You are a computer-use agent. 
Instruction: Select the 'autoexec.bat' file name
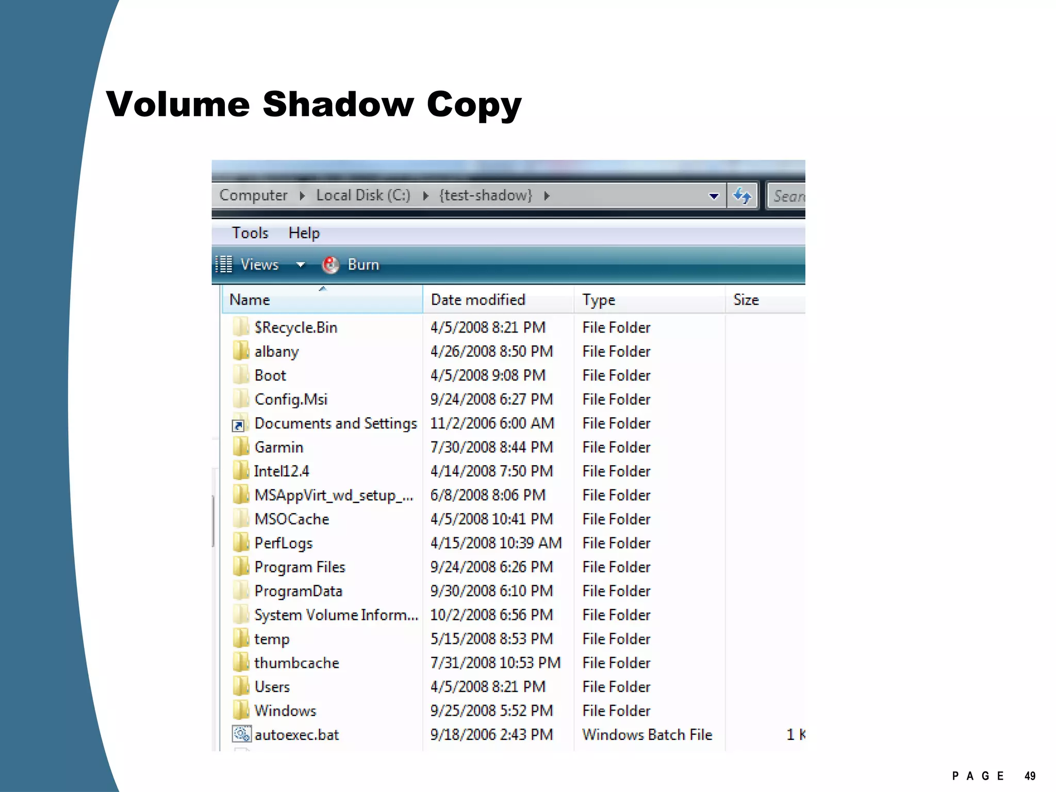click(296, 734)
